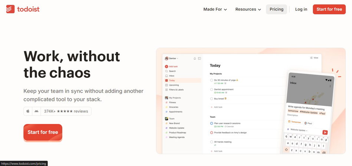Tap the backspace key on phone keyboard
Viewport: 352px width, 166px height.
coord(324,153)
